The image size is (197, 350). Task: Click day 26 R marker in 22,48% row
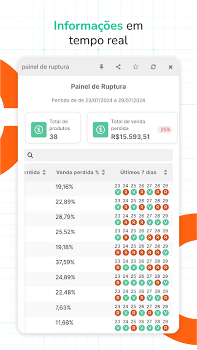click(x=142, y=298)
